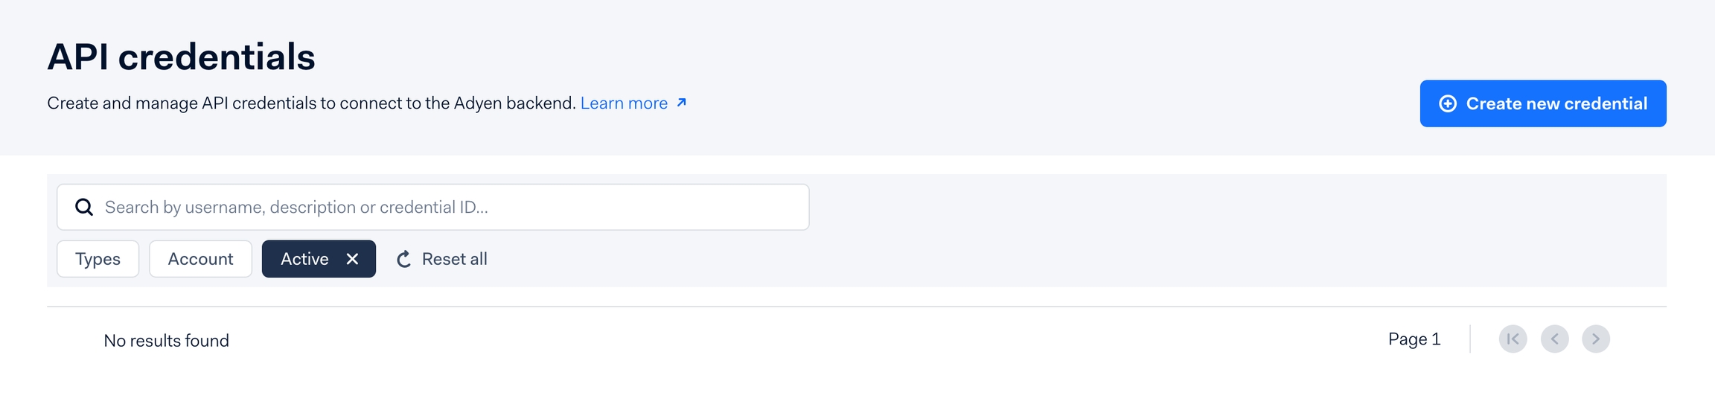Go to the next results page
The height and width of the screenshot is (413, 1715).
point(1595,339)
